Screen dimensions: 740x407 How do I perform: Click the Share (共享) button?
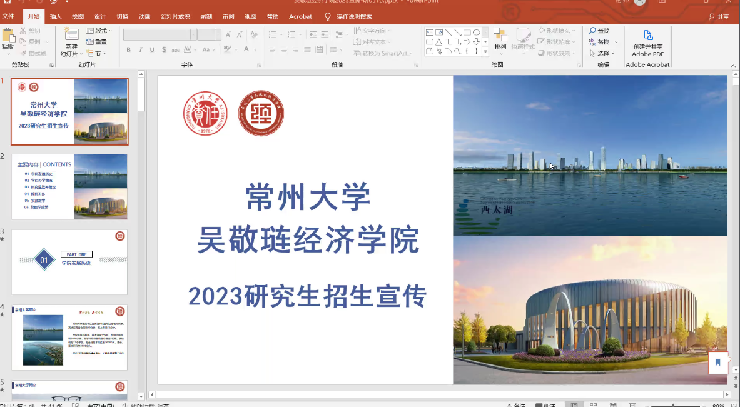[719, 17]
